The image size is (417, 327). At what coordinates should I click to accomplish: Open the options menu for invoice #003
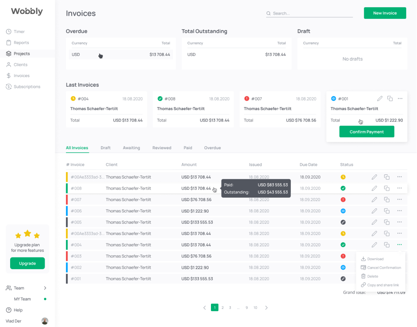[399, 256]
